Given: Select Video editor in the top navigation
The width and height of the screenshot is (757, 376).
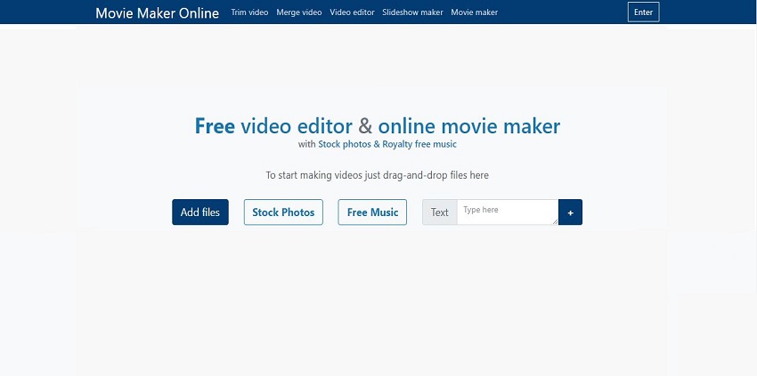Looking at the screenshot, I should (352, 12).
